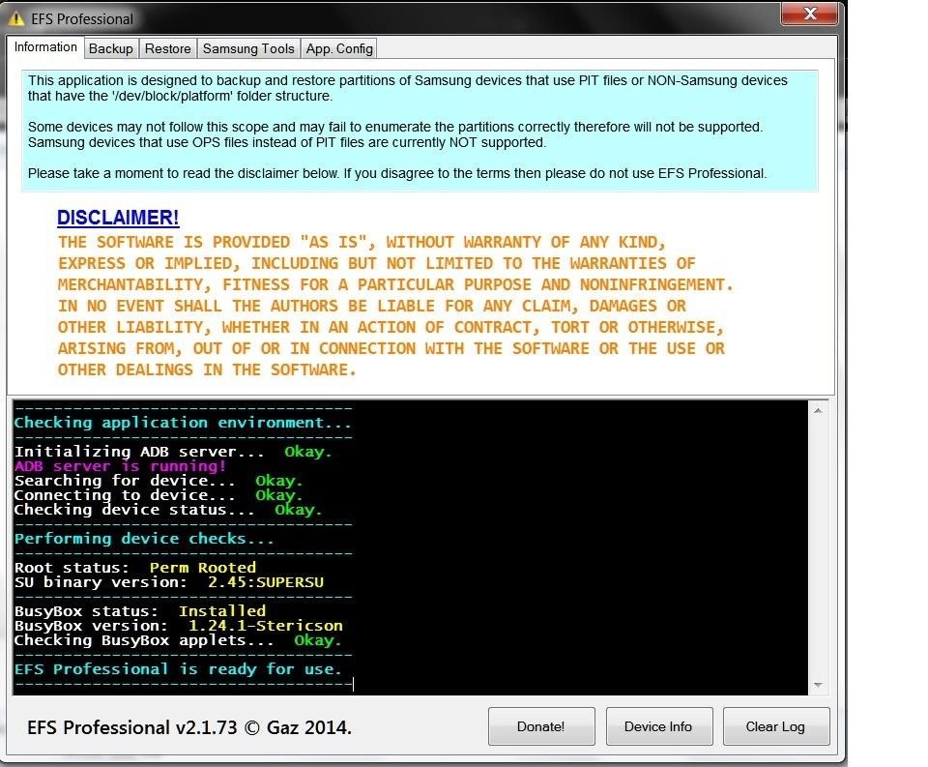Click the 'Checking device status...' log line
The width and height of the screenshot is (928, 767).
168,510
